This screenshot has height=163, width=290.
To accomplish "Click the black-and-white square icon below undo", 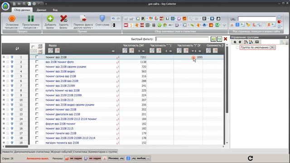I will coord(114,25).
